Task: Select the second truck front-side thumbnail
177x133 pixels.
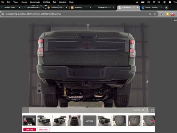Action: [44, 121]
